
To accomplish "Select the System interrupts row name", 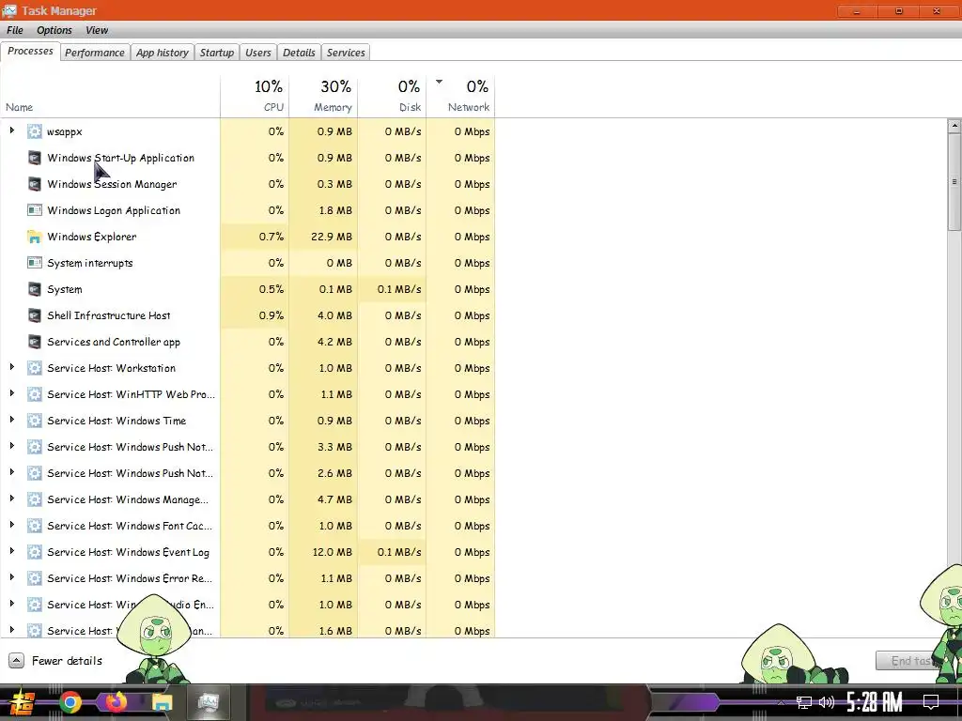I will 90,263.
